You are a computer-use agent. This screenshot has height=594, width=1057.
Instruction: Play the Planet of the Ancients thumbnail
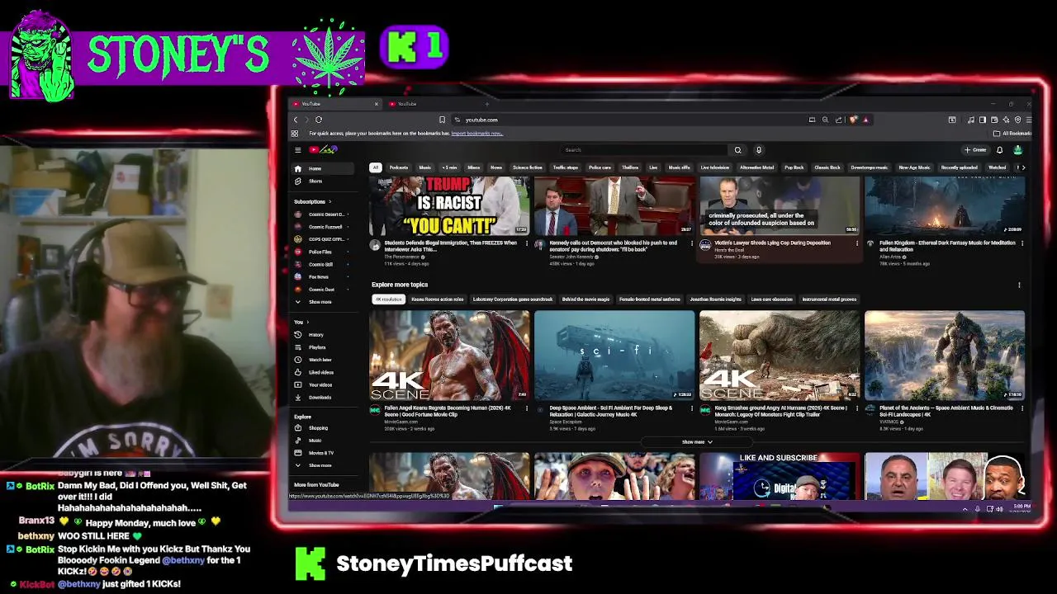point(945,355)
